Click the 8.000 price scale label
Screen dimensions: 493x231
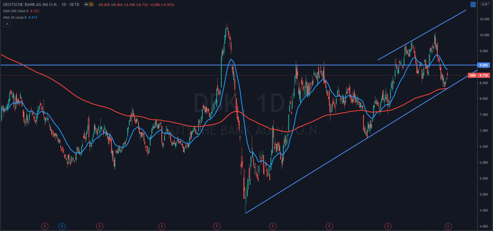[x=484, y=99]
